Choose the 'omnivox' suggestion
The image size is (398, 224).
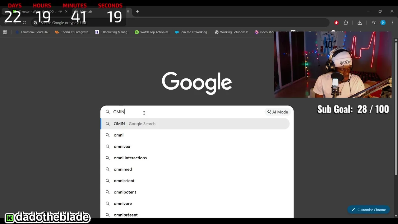click(195, 147)
